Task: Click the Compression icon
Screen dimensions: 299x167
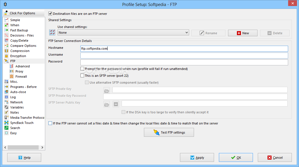Action: click(7, 51)
